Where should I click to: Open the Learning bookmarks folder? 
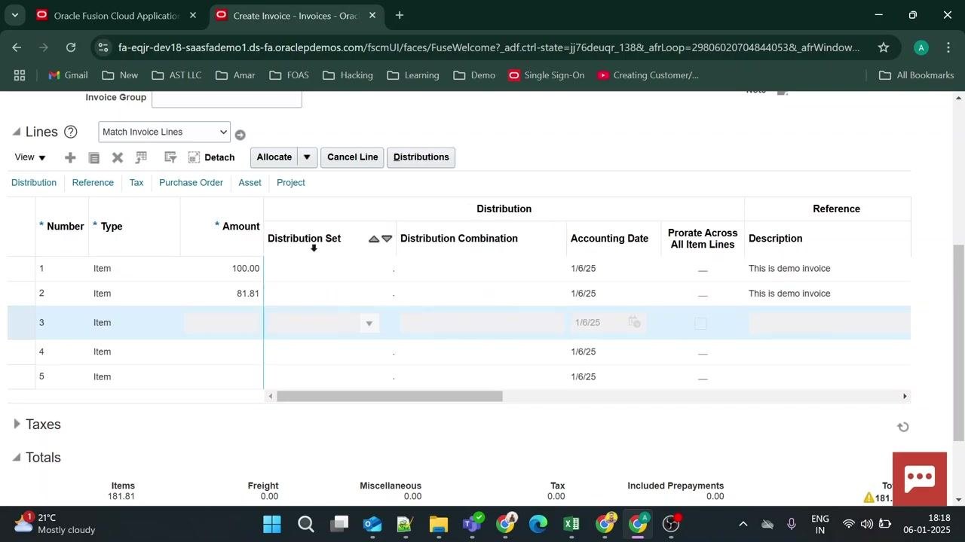click(413, 75)
